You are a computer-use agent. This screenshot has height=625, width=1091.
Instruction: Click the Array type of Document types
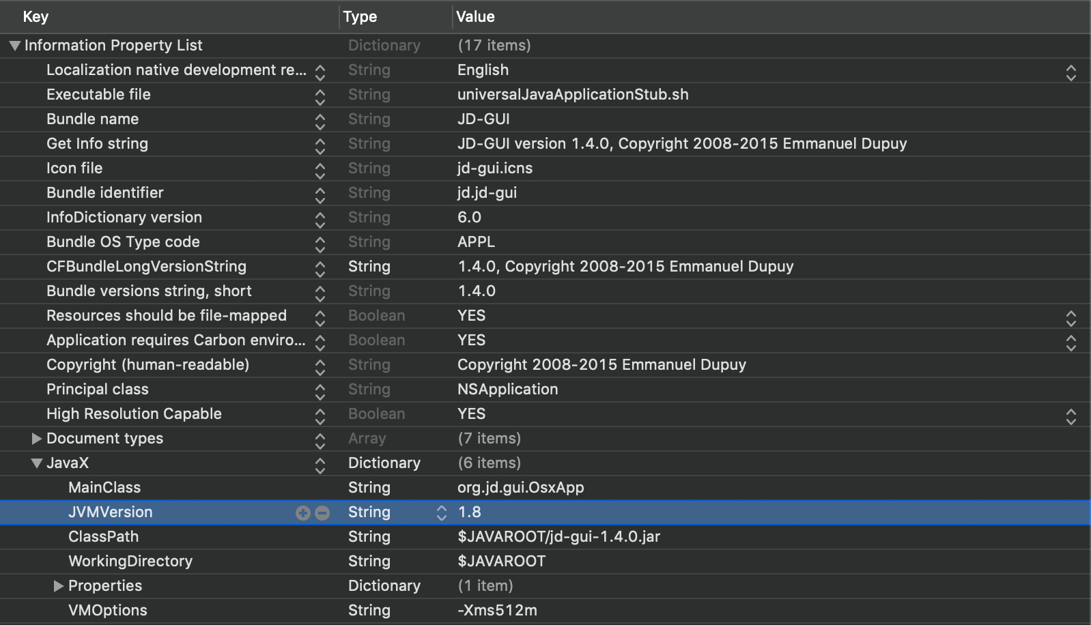[367, 439]
